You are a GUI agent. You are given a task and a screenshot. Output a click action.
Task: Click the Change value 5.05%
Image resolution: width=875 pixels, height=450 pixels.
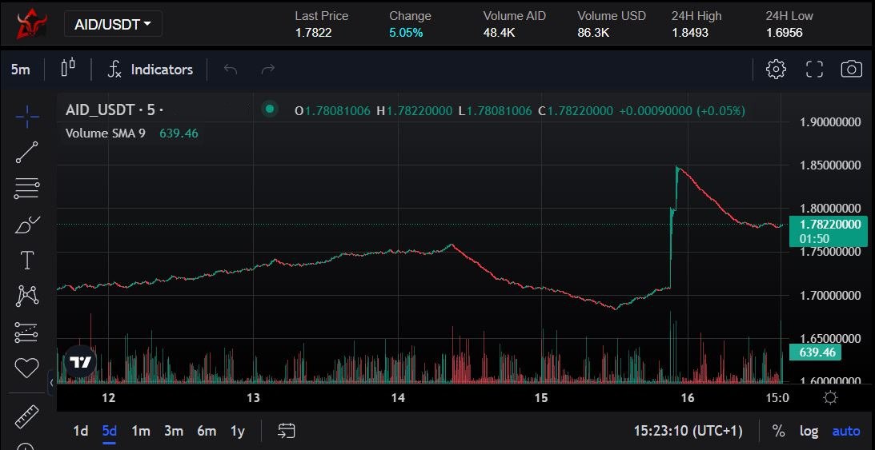(406, 32)
